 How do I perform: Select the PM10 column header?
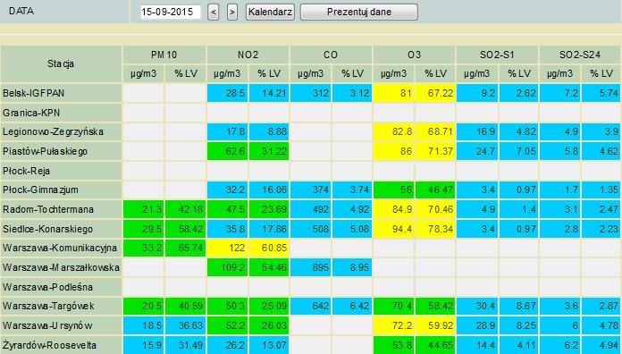click(x=164, y=55)
